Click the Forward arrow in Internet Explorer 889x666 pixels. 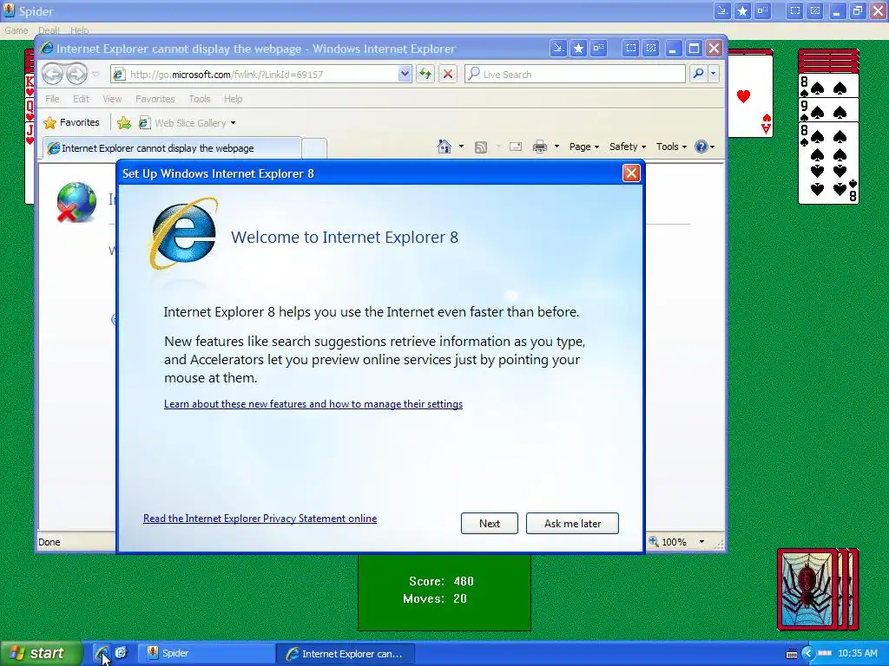(x=76, y=74)
